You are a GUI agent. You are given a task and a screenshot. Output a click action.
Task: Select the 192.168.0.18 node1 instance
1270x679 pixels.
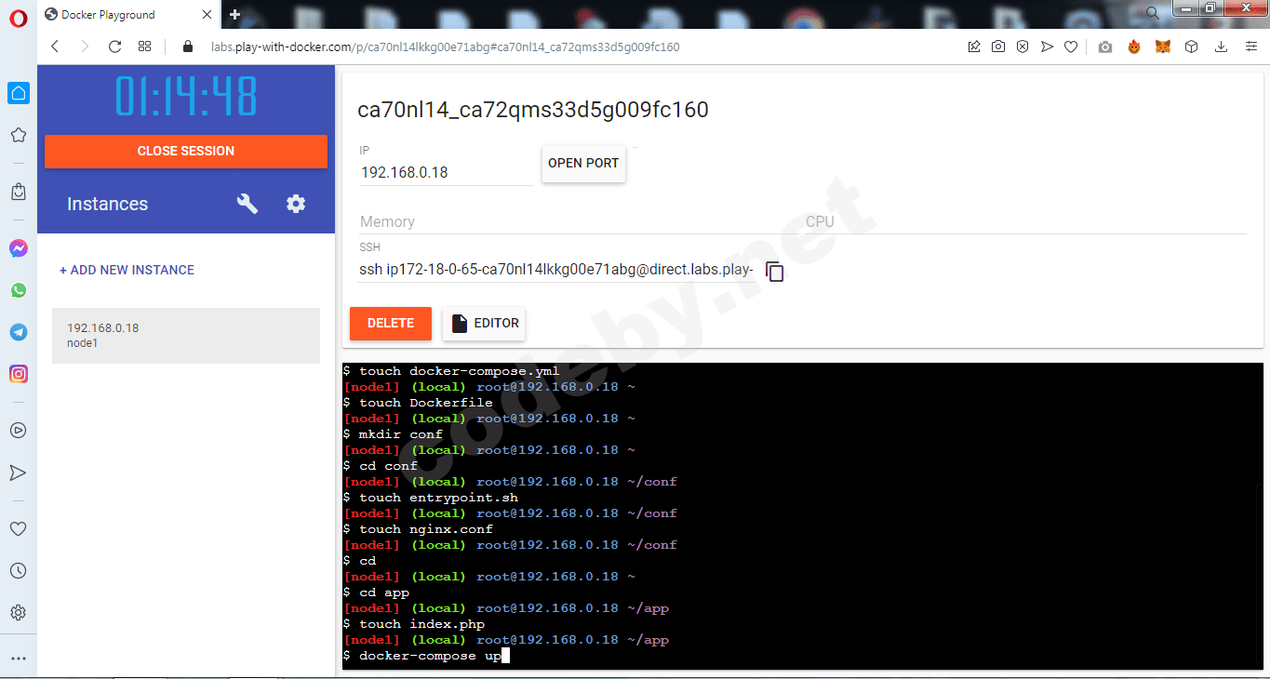click(x=186, y=335)
